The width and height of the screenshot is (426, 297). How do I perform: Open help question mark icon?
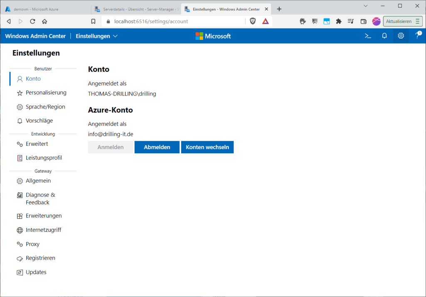[418, 35]
